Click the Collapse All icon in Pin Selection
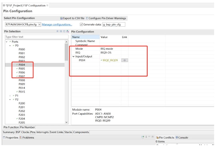This screenshot has width=217, height=148. pos(64,31)
